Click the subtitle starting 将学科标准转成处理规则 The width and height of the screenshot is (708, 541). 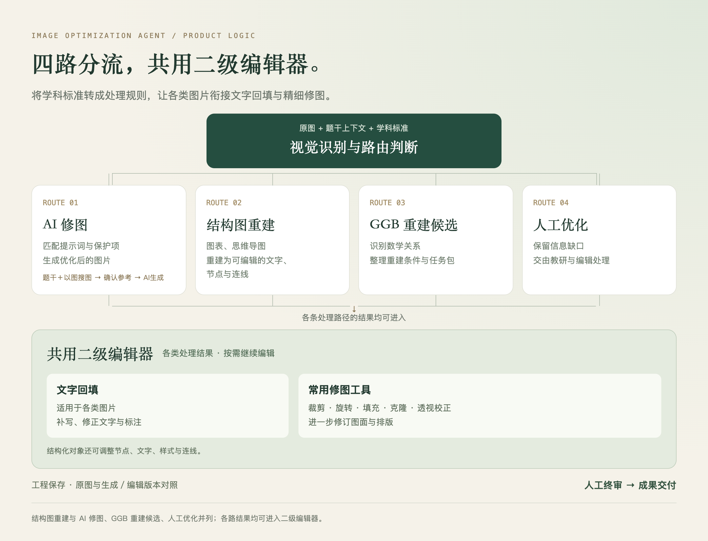(x=182, y=95)
